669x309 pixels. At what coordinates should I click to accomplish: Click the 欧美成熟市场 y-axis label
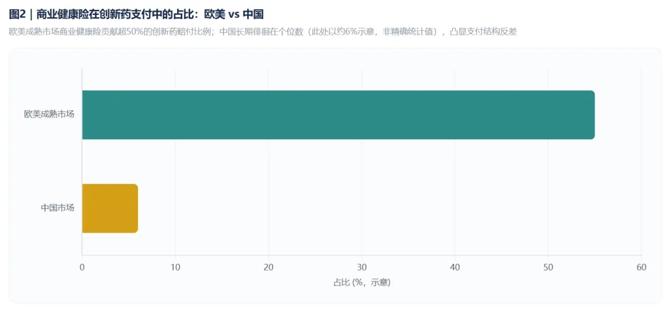point(49,115)
